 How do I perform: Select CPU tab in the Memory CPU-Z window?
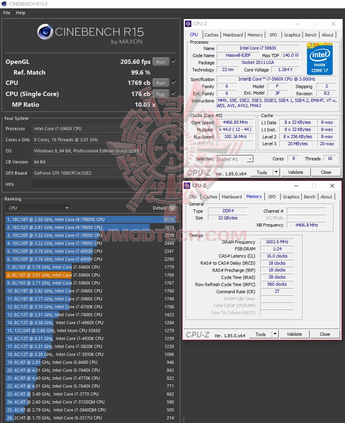(193, 197)
